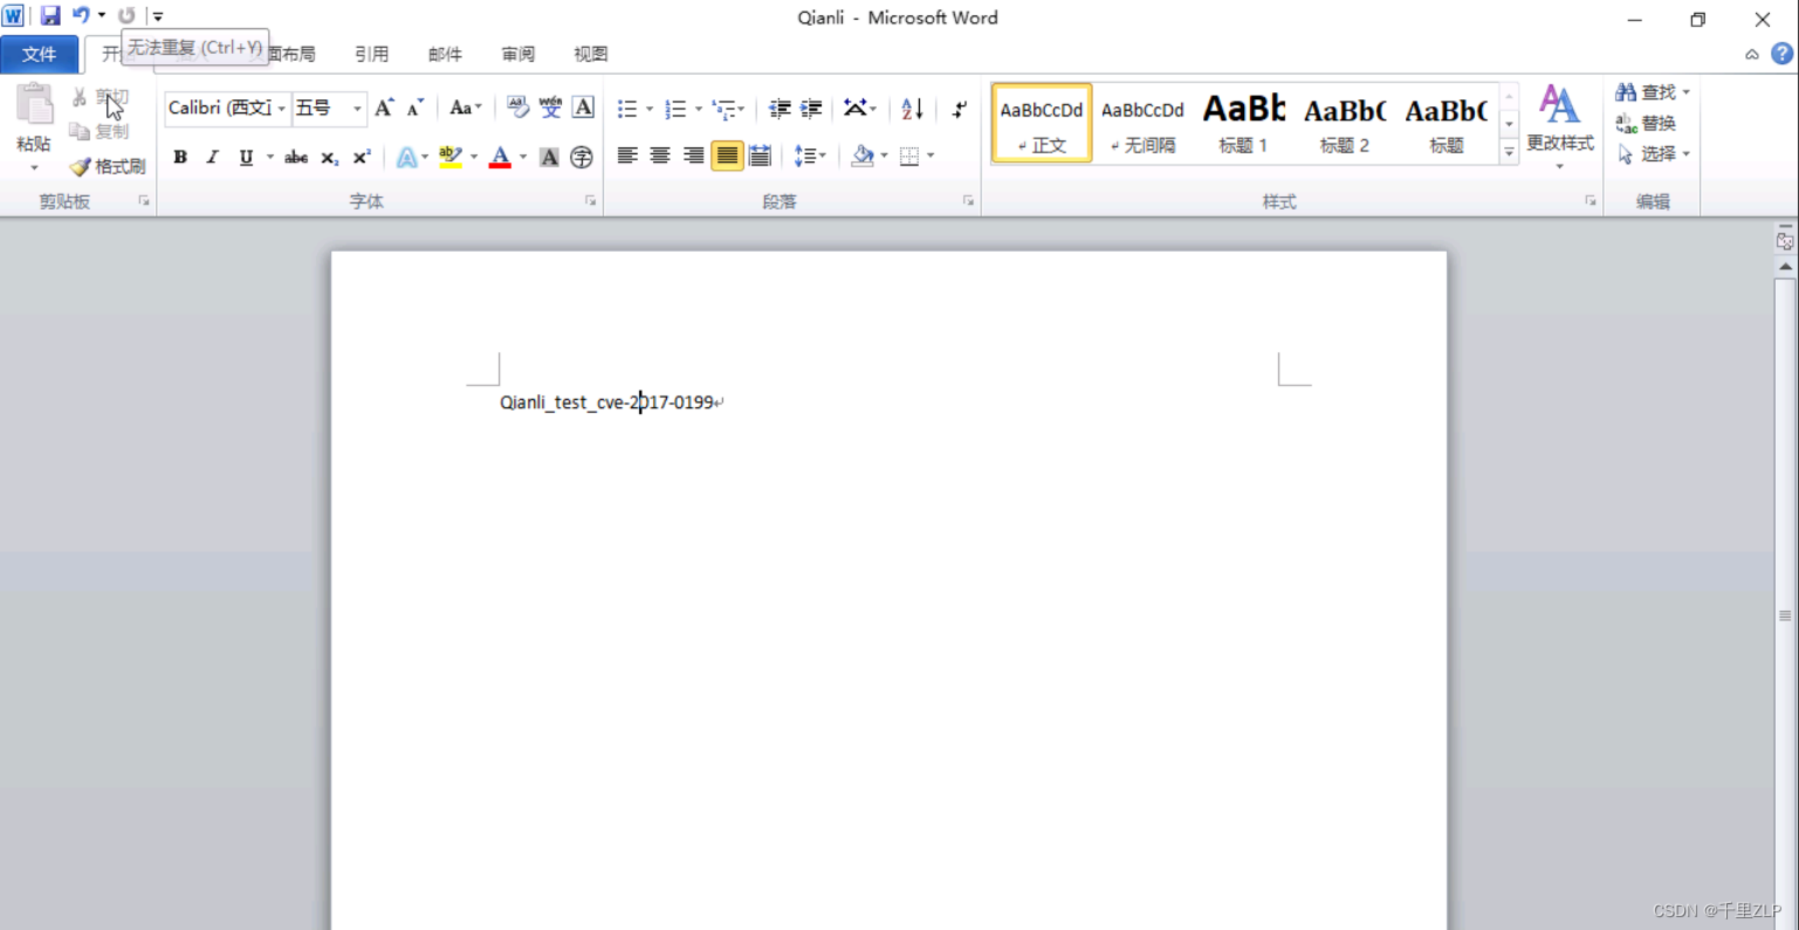
Task: Click the Increase Indent icon
Action: (x=811, y=109)
